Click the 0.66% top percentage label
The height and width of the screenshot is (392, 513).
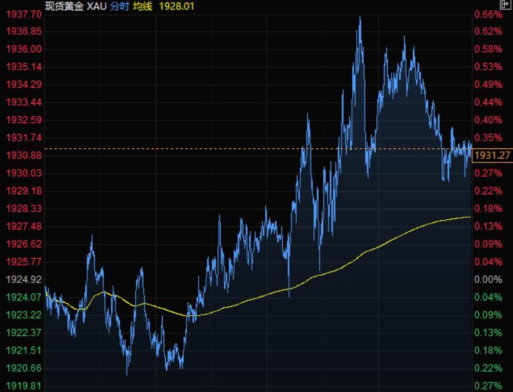pyautogui.click(x=487, y=14)
